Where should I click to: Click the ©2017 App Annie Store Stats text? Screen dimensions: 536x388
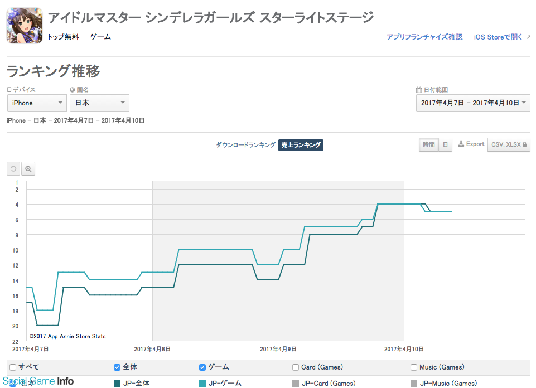tap(67, 336)
